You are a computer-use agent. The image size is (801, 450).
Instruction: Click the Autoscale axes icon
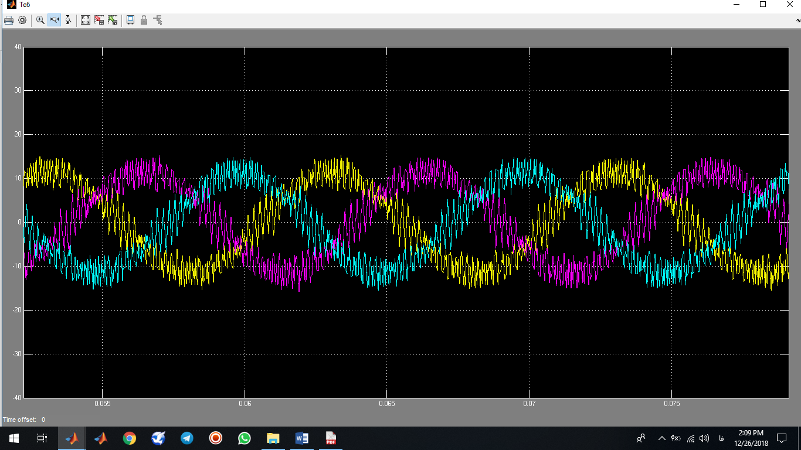pyautogui.click(x=86, y=20)
